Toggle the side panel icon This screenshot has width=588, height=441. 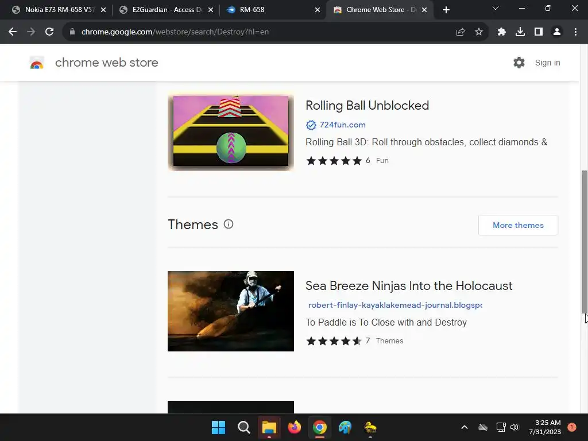point(539,32)
